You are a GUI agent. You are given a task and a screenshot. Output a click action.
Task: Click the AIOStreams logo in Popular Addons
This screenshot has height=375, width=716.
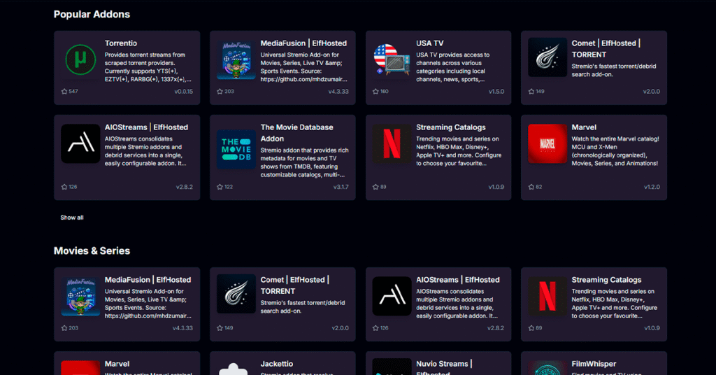tap(80, 144)
